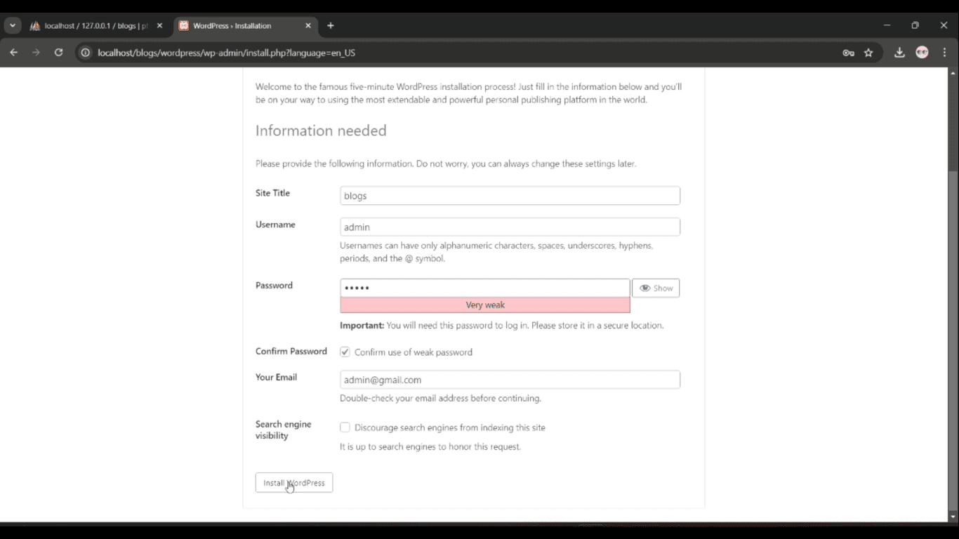Restore down the browser window
This screenshot has height=539, width=959.
click(x=915, y=25)
